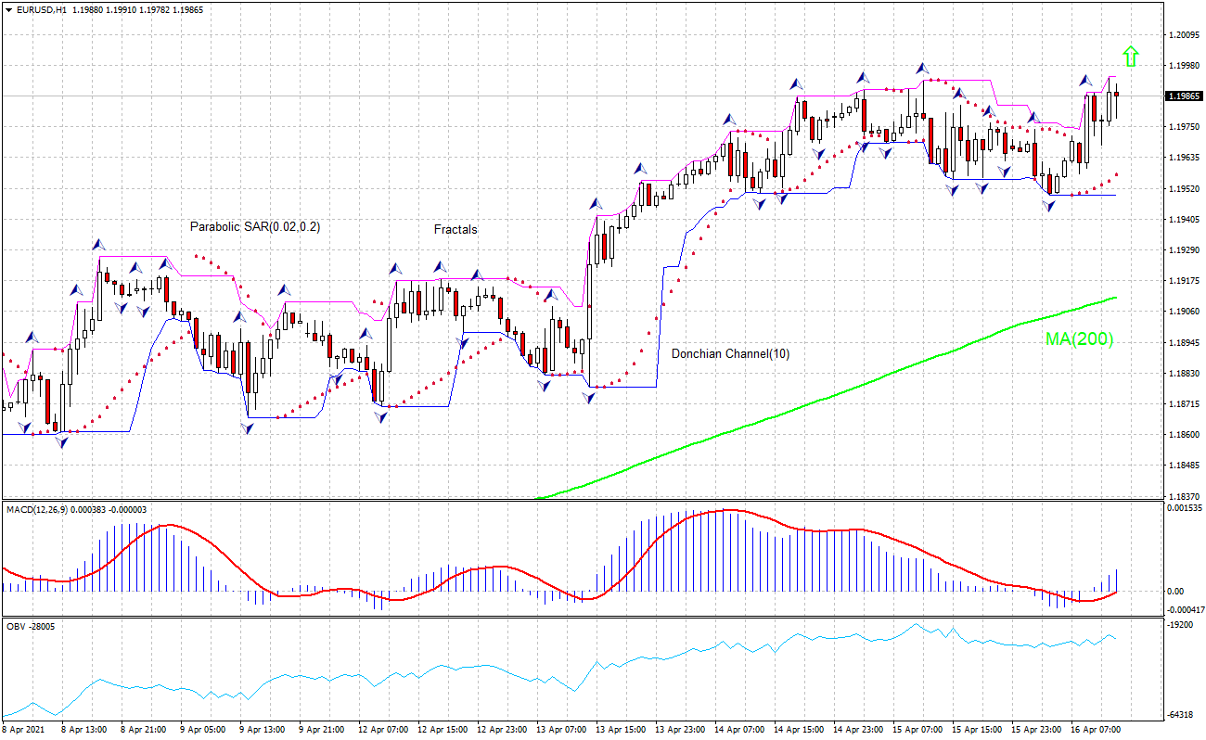The image size is (1206, 740).
Task: Click the OBV -19200 scale value
Action: pyautogui.click(x=1182, y=626)
